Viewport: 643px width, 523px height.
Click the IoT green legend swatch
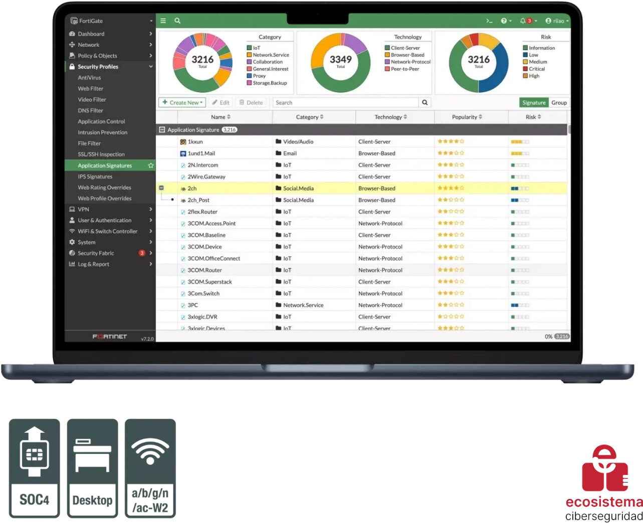249,48
